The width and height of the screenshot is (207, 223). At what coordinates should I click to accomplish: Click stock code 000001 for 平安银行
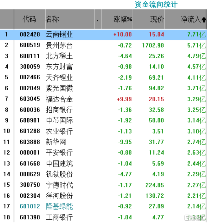pos(30,152)
